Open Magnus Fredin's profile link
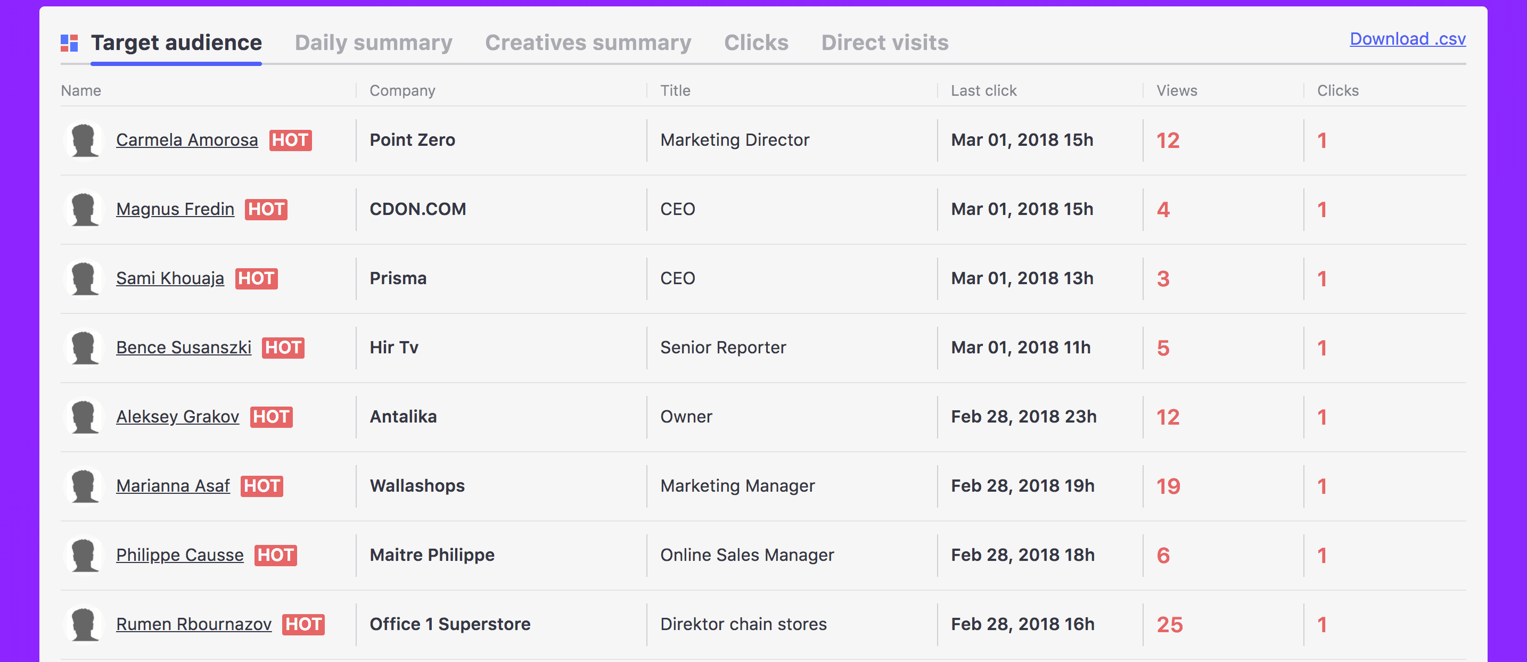This screenshot has width=1527, height=662. [175, 209]
